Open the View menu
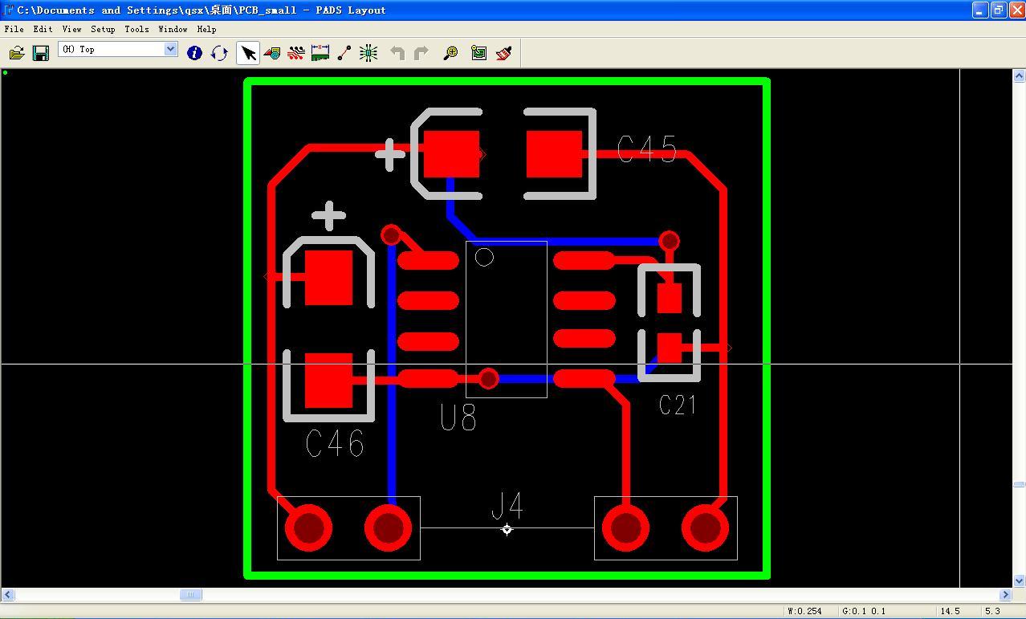Screen dimensions: 1026x619 [71, 29]
